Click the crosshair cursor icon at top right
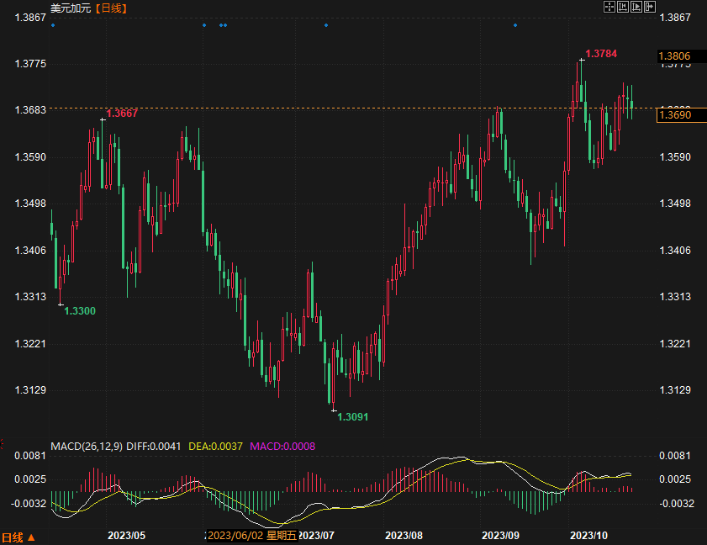Image resolution: width=707 pixels, height=545 pixels. [x=609, y=7]
